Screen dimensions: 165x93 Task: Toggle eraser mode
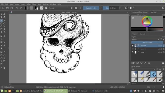pos(72,8)
